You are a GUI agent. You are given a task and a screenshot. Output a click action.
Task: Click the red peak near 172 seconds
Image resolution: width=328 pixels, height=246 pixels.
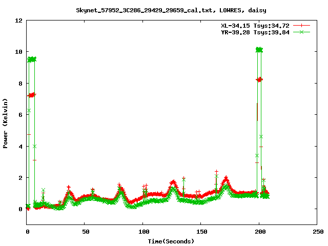coord(226,179)
